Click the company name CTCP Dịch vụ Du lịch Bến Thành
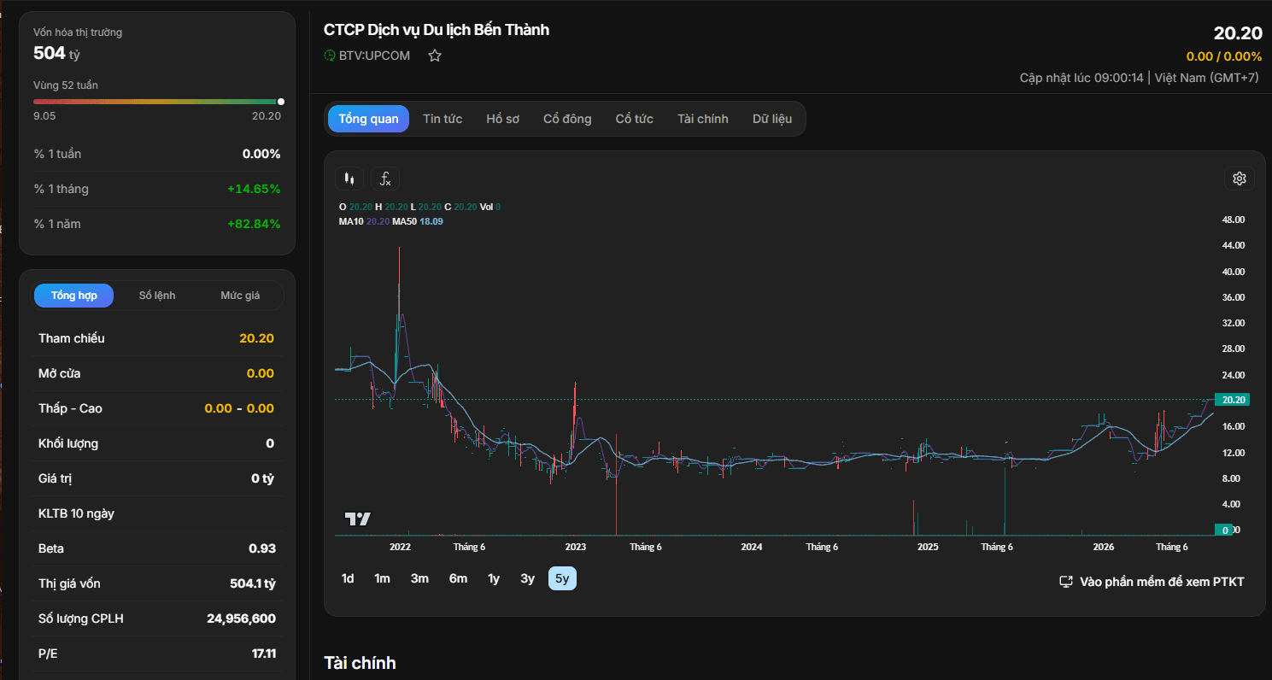1272x680 pixels. coord(437,30)
